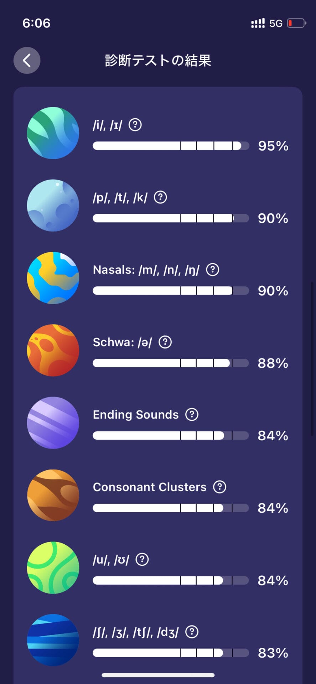
Task: Tap the pale blue moon planet
Action: 53,205
